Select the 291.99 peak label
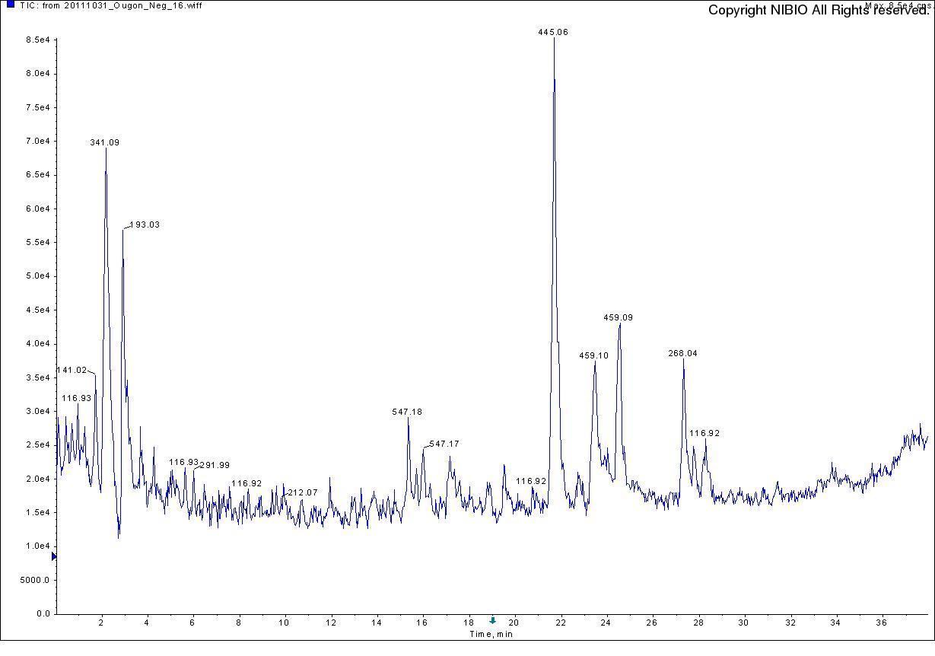The image size is (935, 656). [215, 466]
